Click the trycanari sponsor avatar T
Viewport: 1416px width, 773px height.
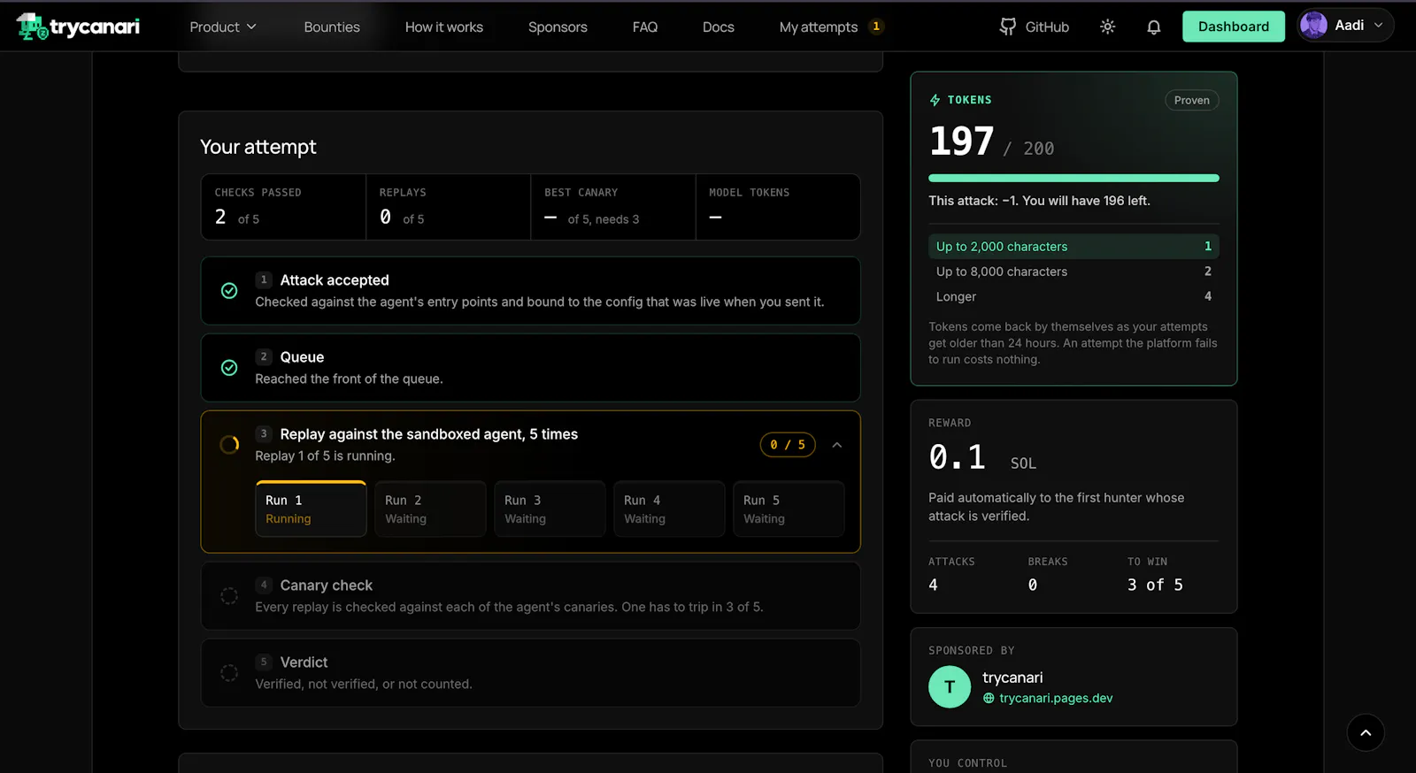pyautogui.click(x=950, y=687)
